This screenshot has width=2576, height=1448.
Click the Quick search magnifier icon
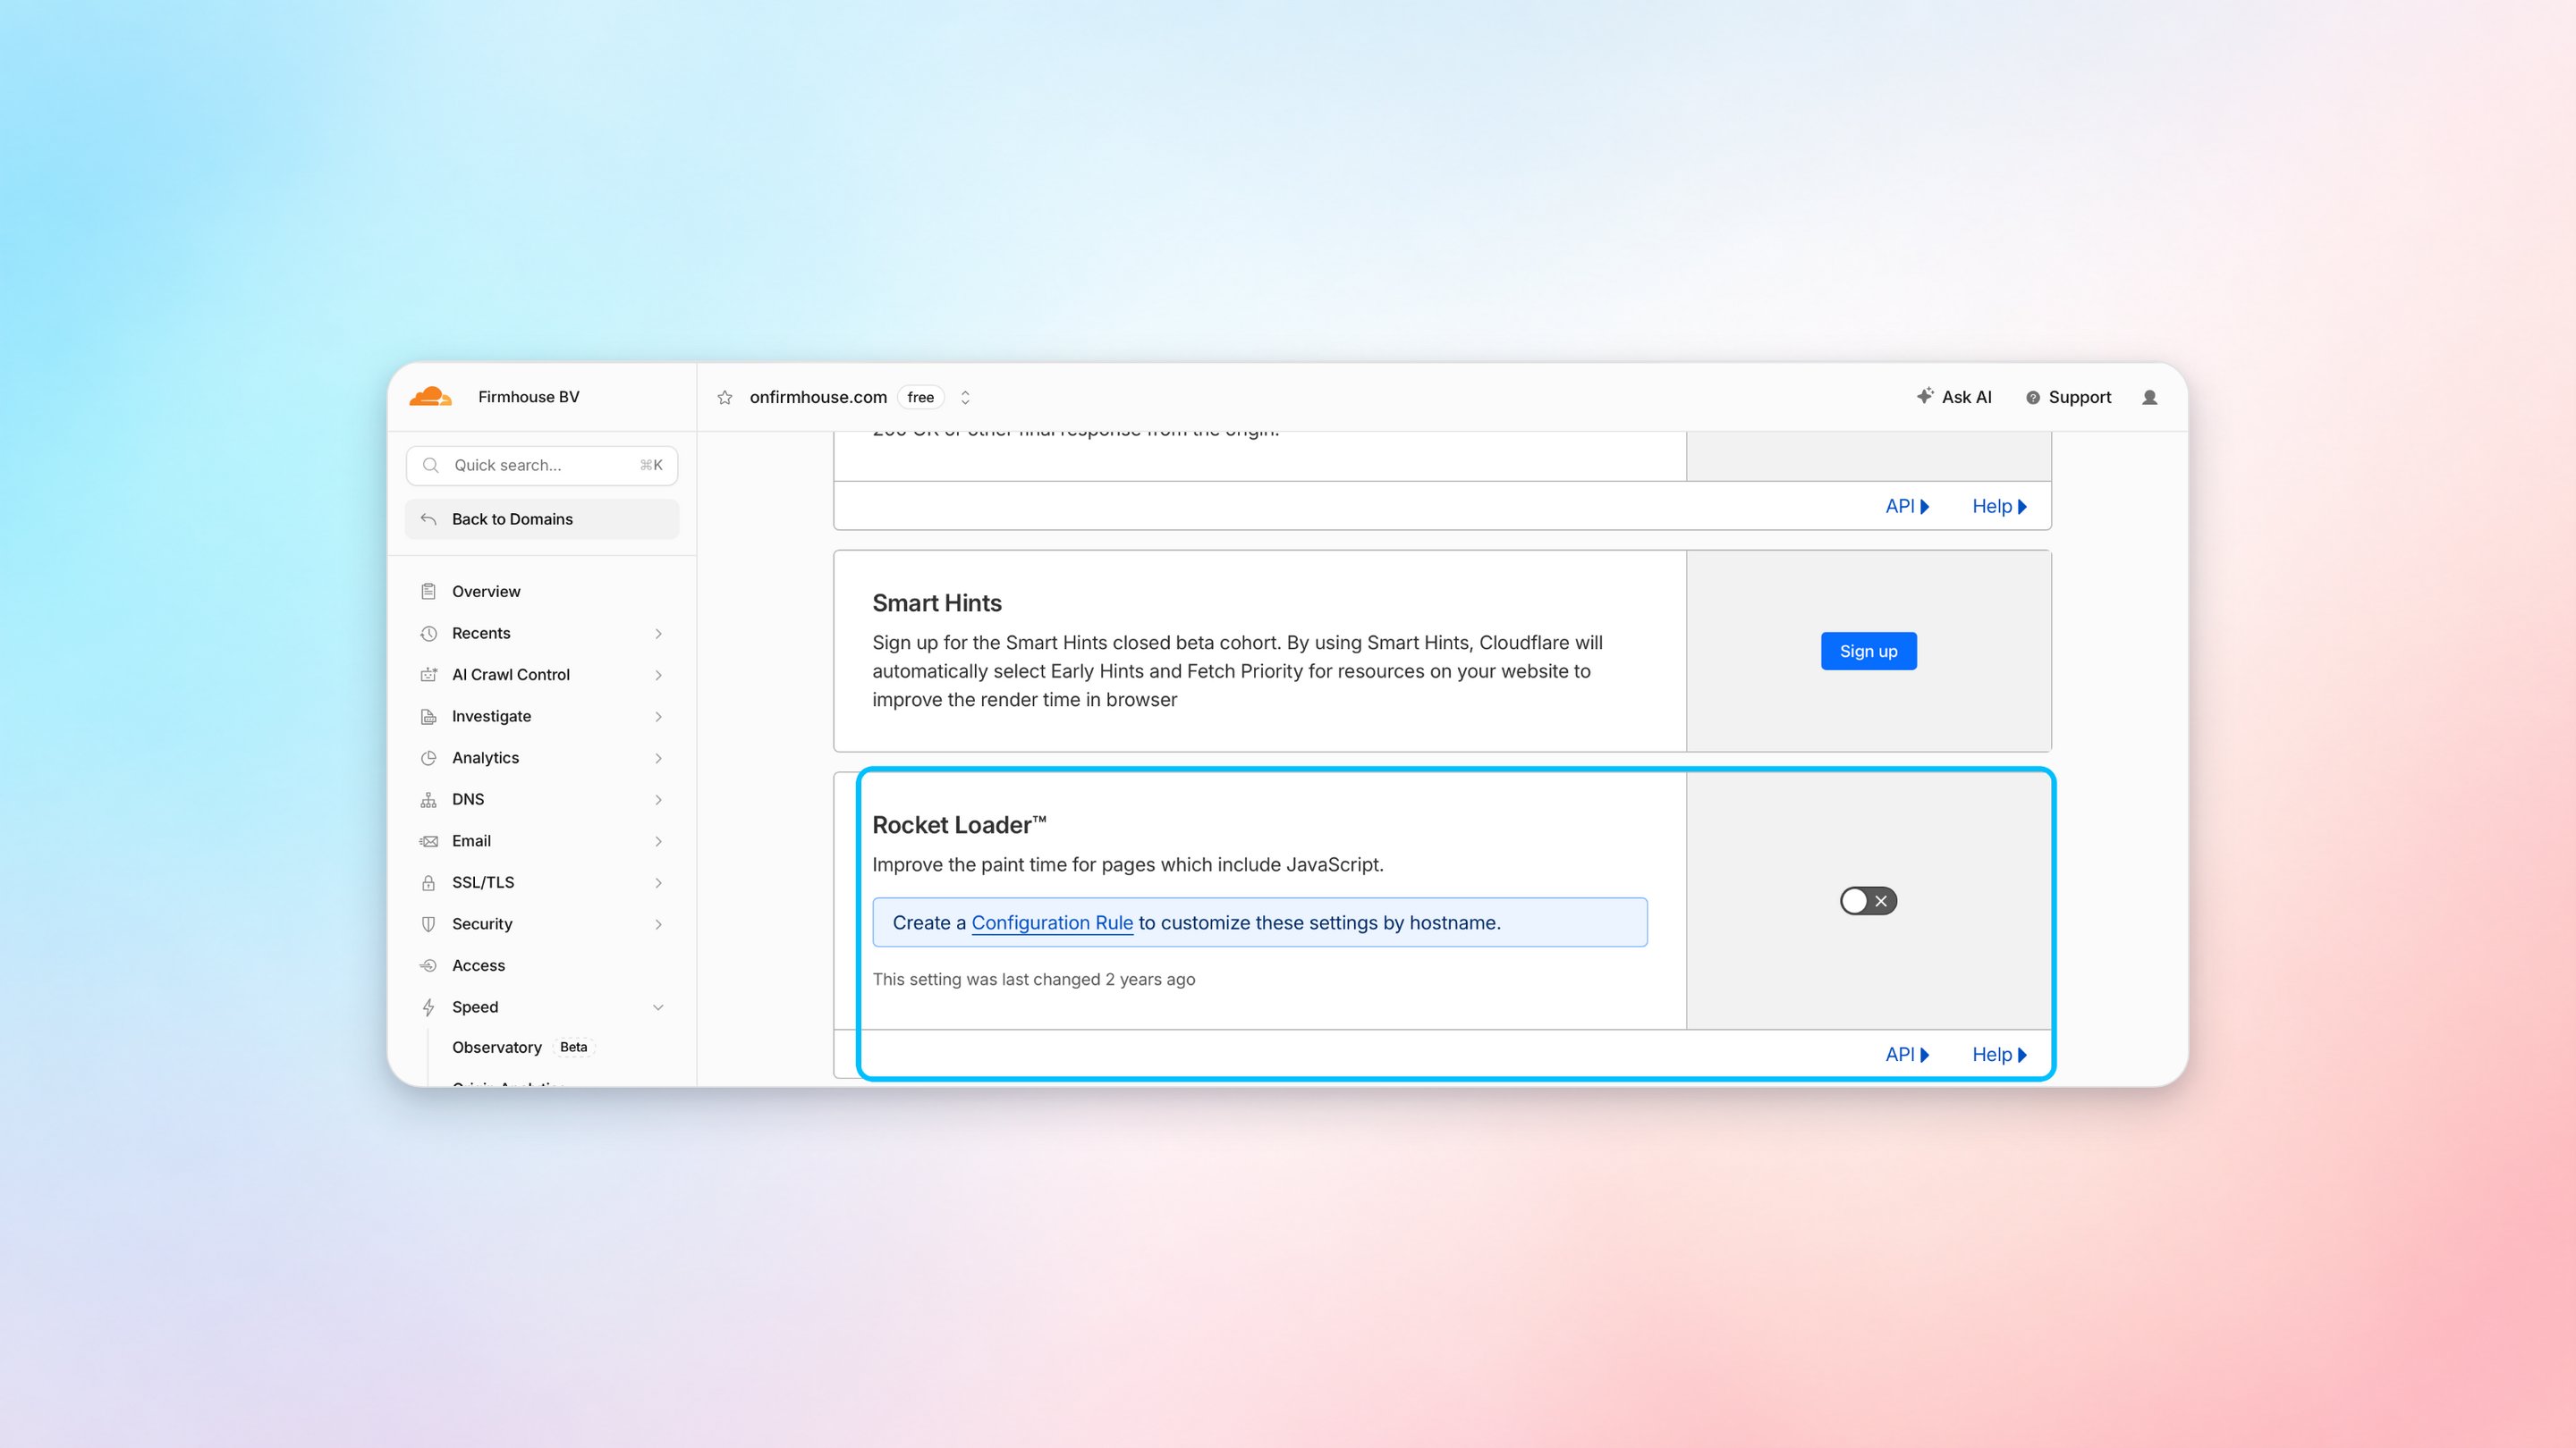click(431, 465)
